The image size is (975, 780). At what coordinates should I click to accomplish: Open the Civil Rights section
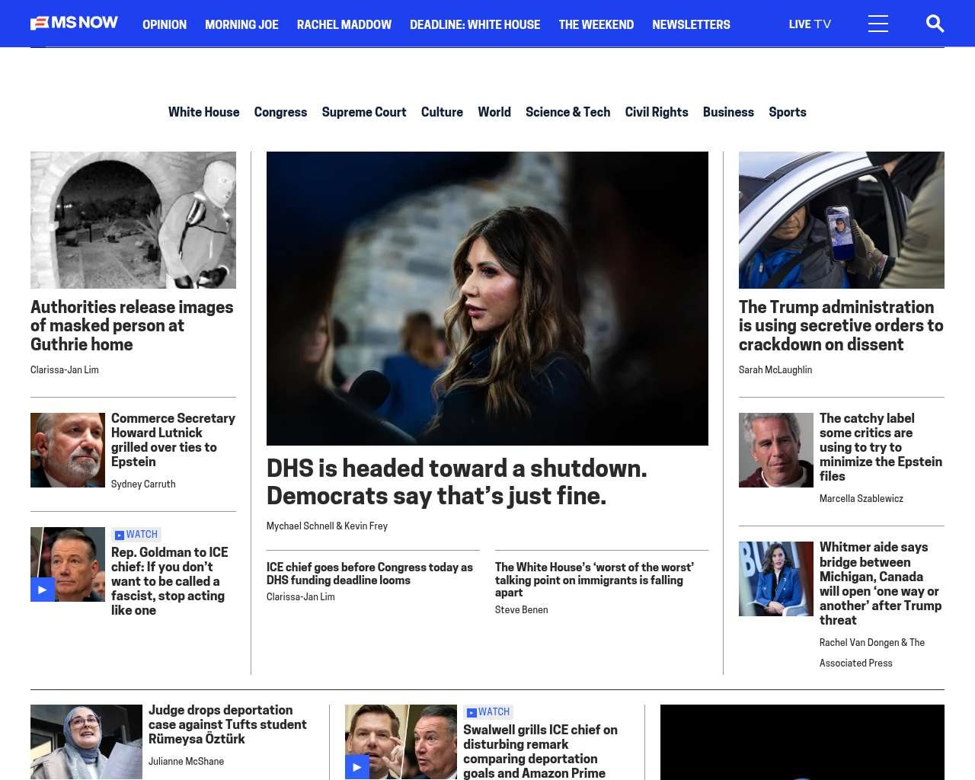pos(657,112)
